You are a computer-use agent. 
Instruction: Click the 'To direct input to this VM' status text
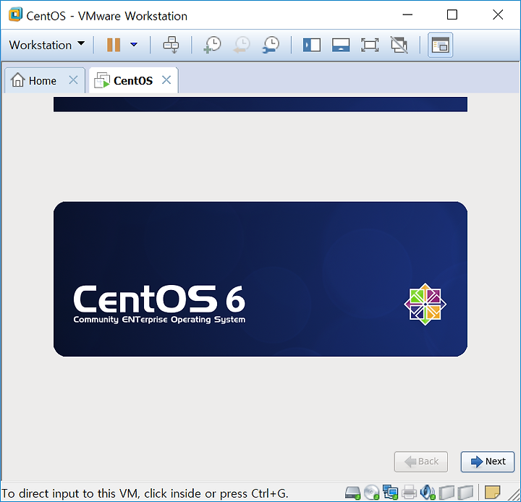click(145, 494)
